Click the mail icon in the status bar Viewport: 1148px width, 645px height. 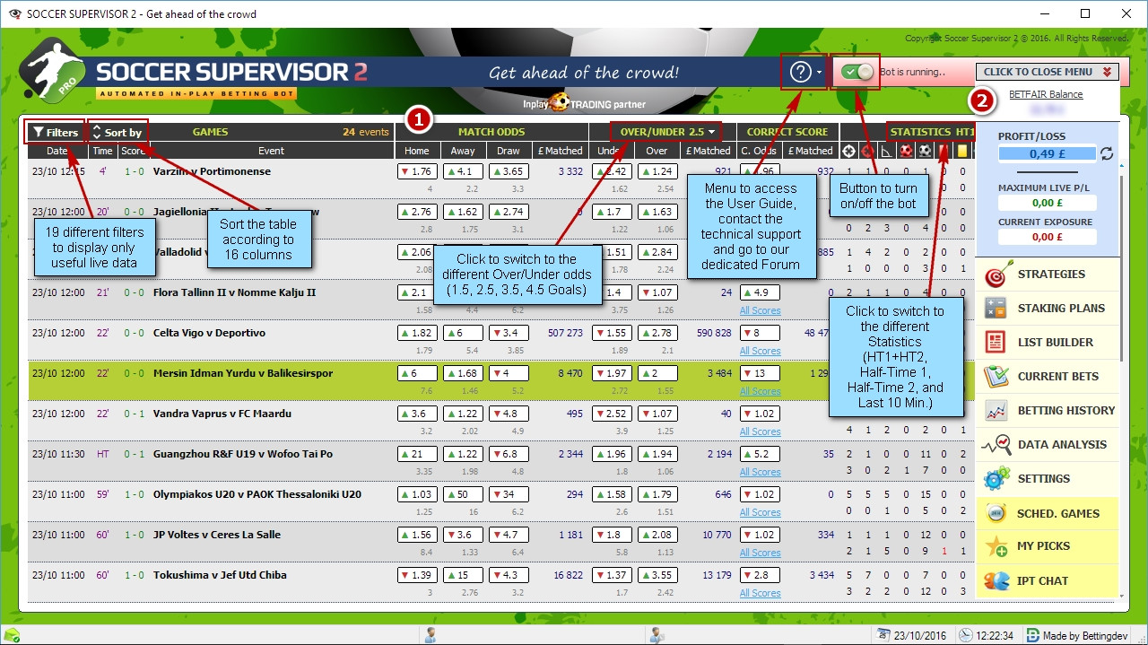point(12,636)
